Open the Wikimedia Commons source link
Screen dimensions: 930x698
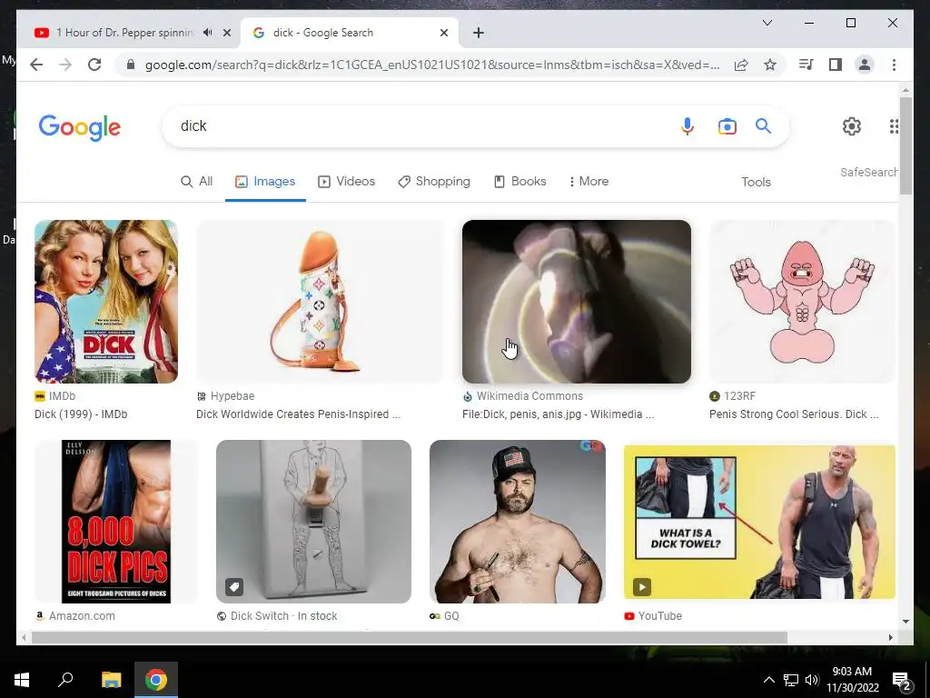pos(522,396)
